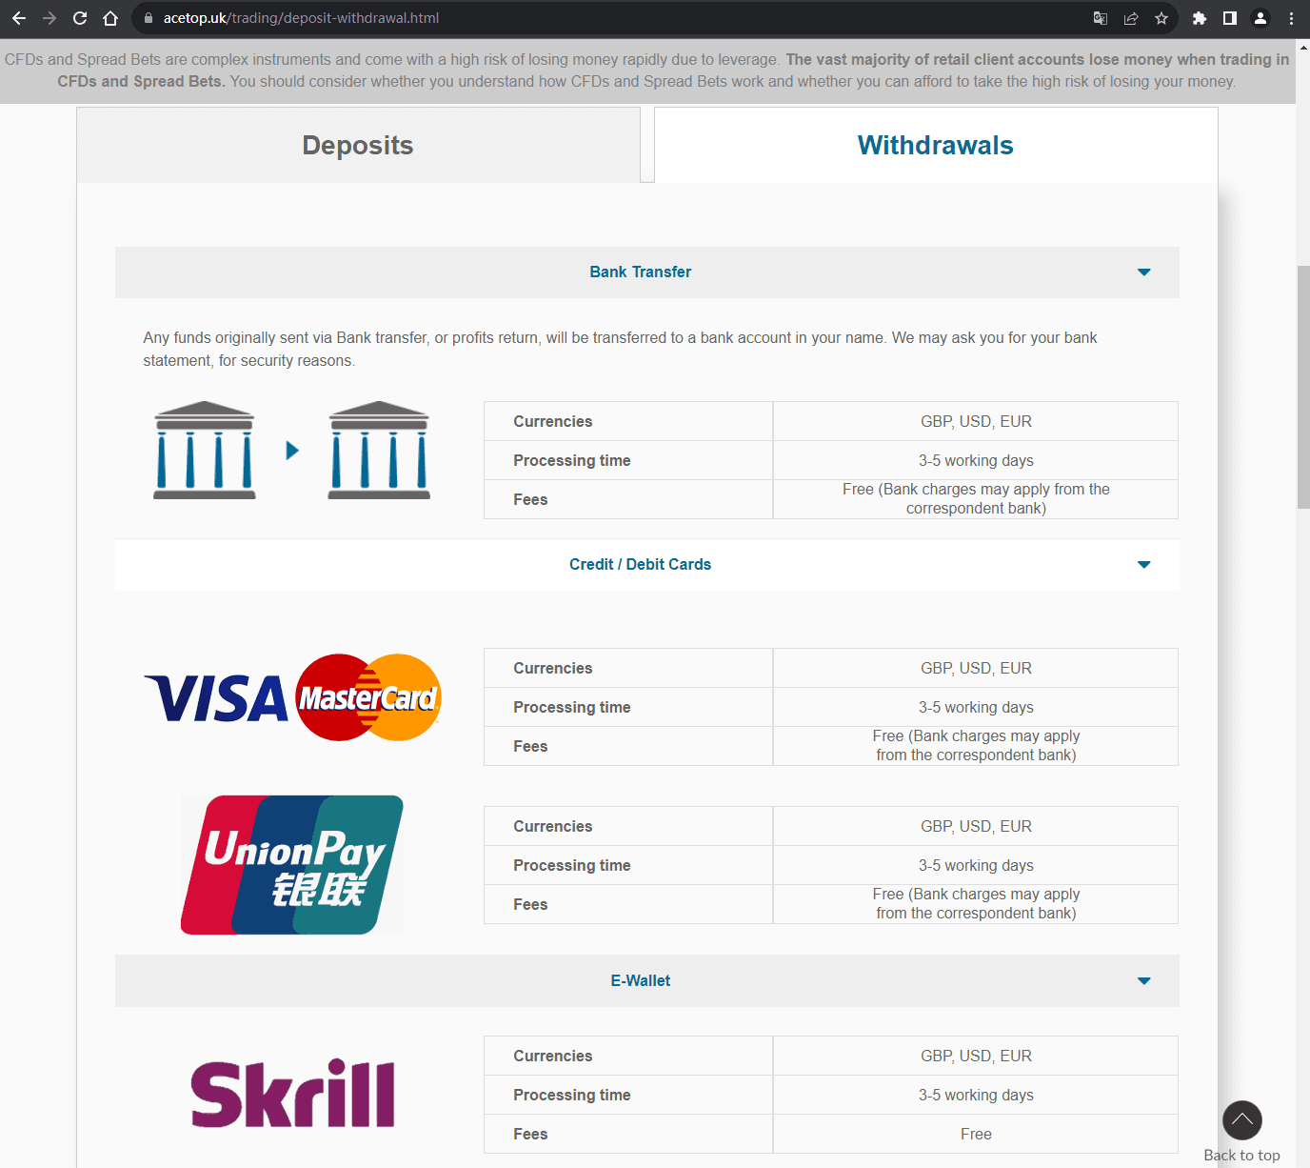The image size is (1310, 1168).
Task: Click the page vertical scrollbar thumb
Action: click(1303, 388)
